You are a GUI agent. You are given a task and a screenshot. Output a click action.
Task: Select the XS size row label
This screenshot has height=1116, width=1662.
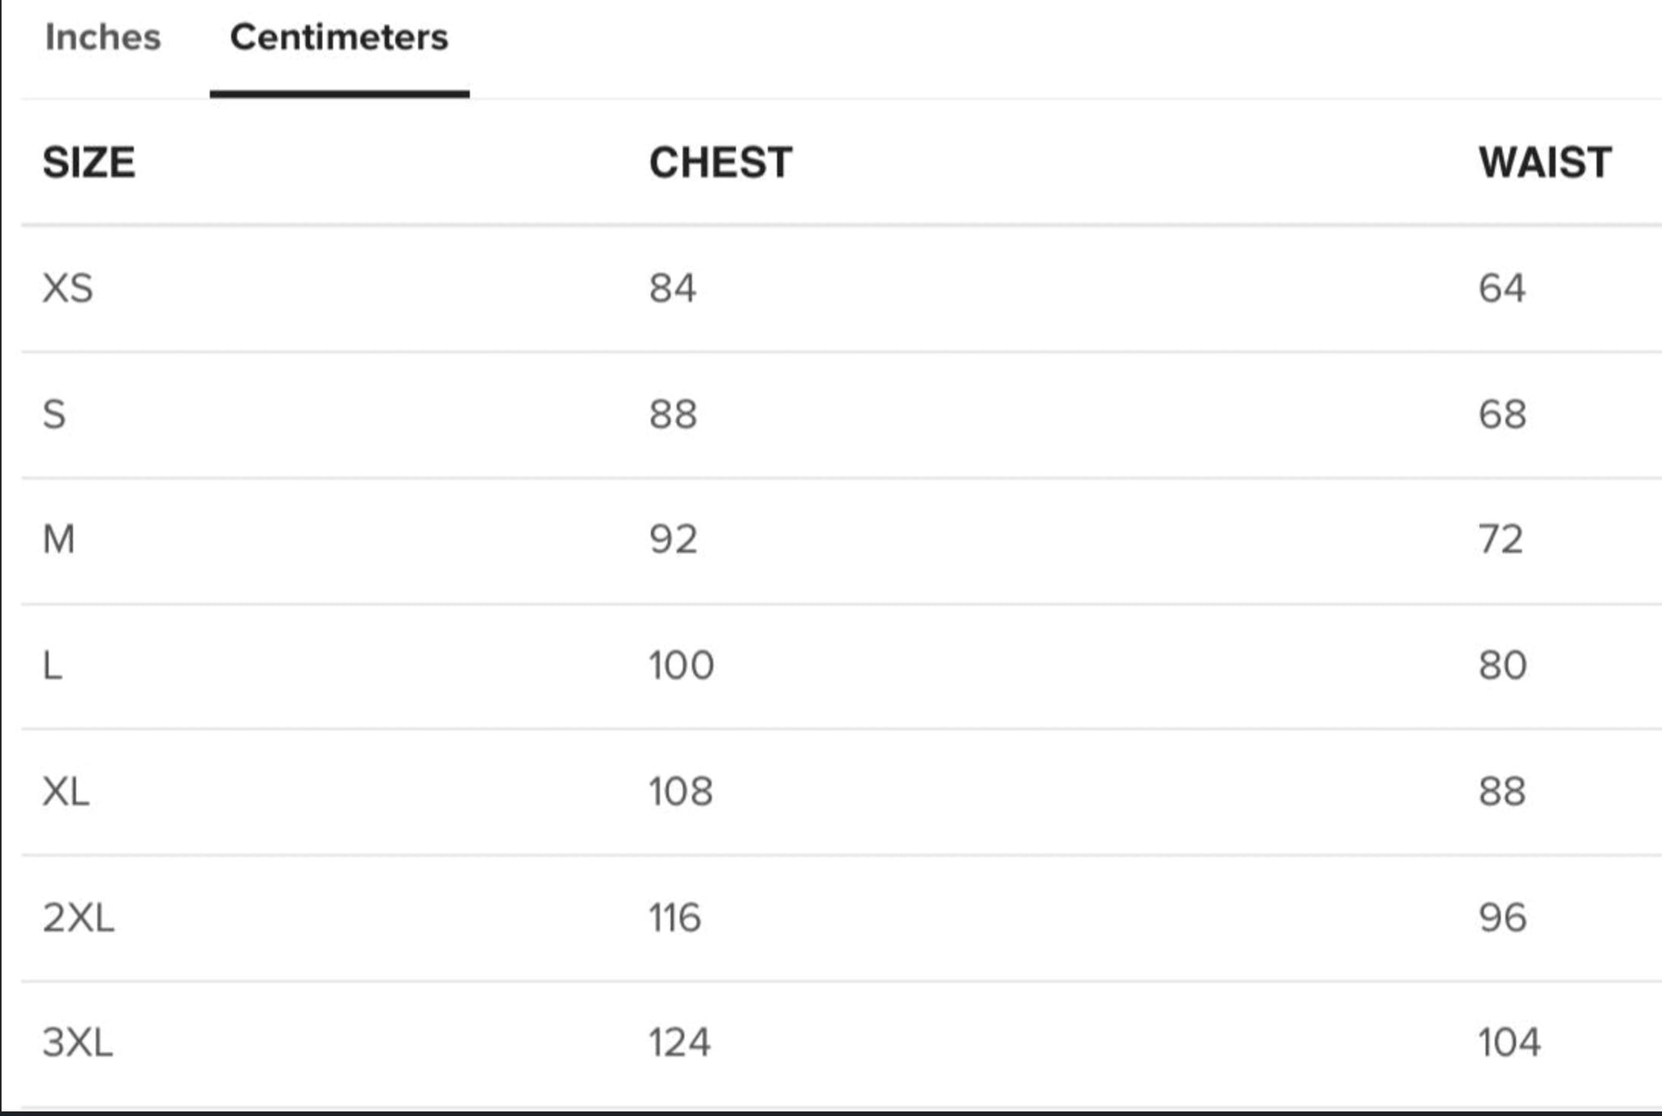[68, 288]
